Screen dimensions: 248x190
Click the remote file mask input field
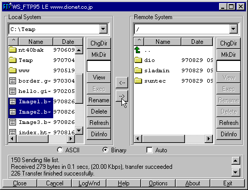228,66
